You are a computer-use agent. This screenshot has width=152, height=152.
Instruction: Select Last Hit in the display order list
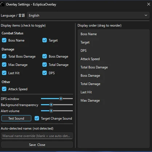(113, 92)
